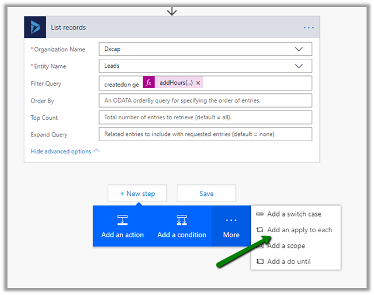Open the List records ellipsis menu
374x295 pixels.
tap(309, 27)
